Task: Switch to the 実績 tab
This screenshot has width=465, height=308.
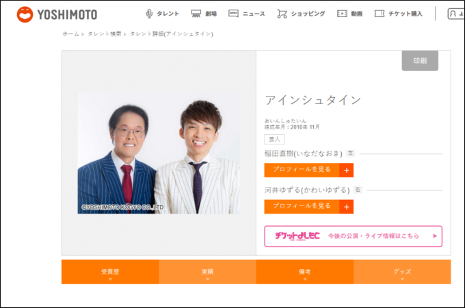Action: tap(207, 272)
